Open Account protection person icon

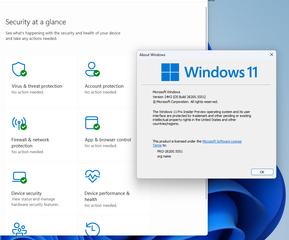[92, 69]
